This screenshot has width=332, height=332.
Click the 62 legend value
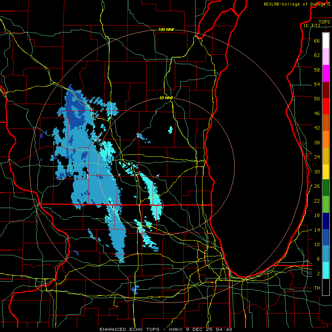click(x=317, y=55)
